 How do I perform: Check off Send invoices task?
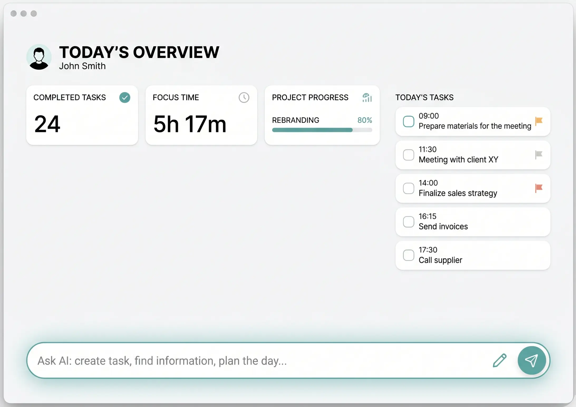point(409,222)
